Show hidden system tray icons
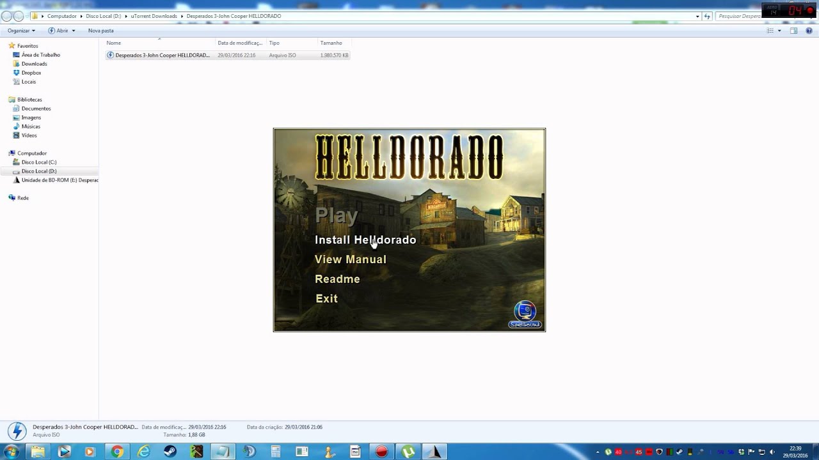This screenshot has height=460, width=819. click(x=598, y=452)
